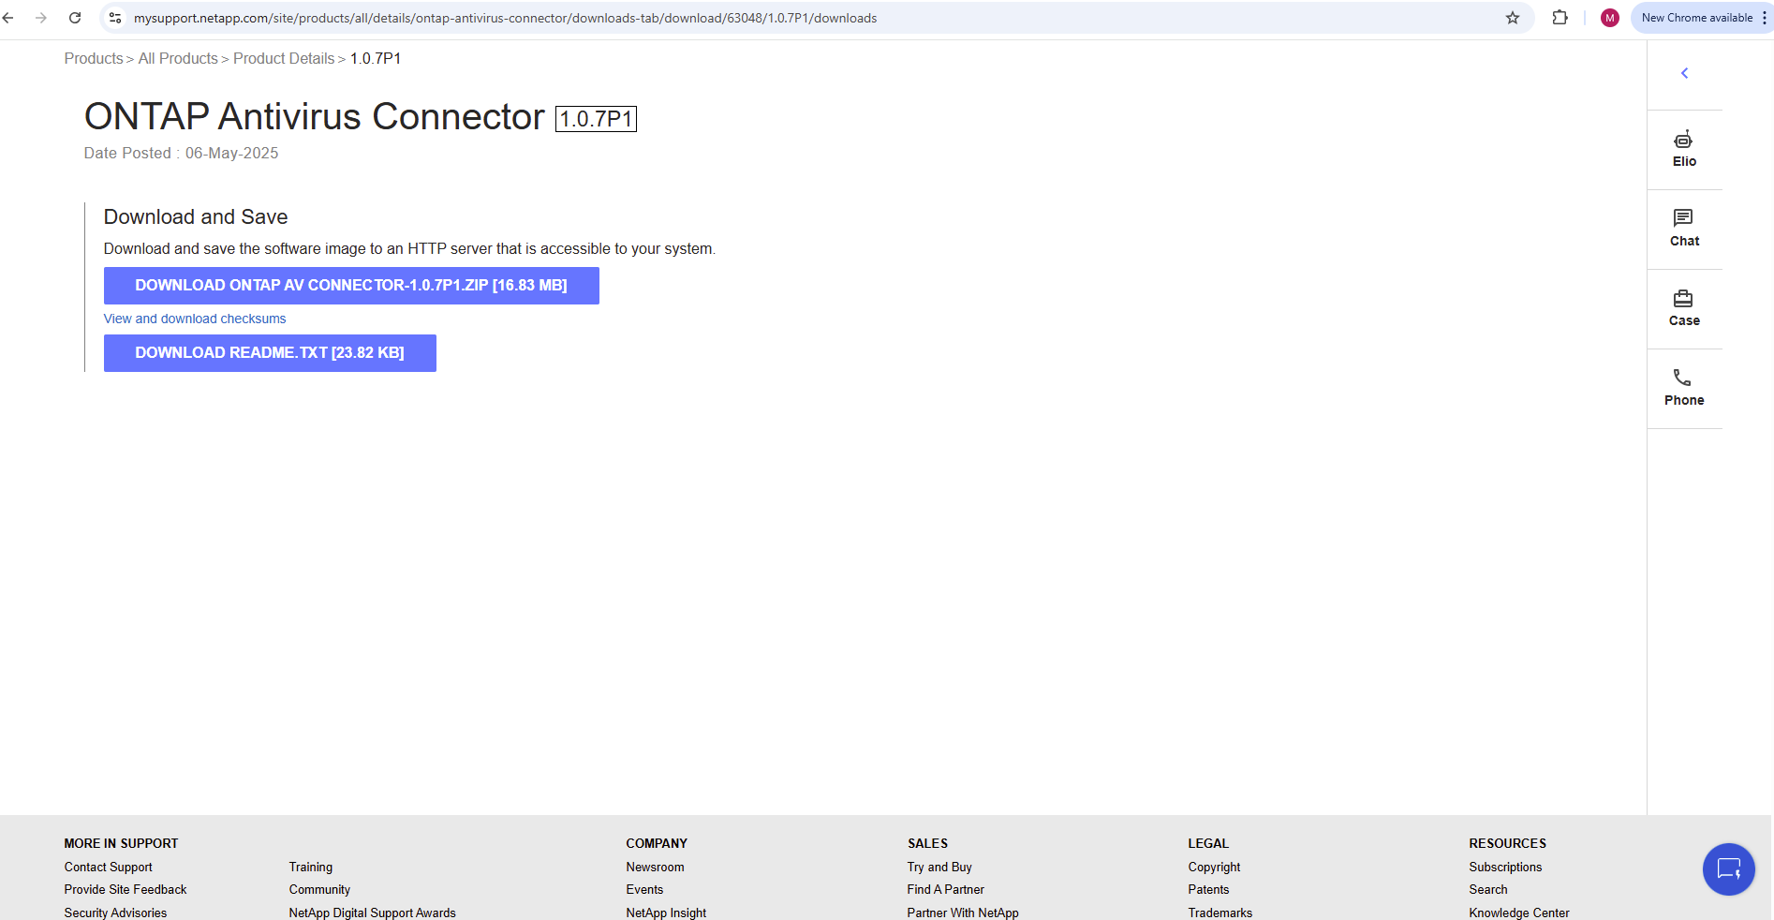
Task: Open Contact Support footer link
Action: (109, 868)
